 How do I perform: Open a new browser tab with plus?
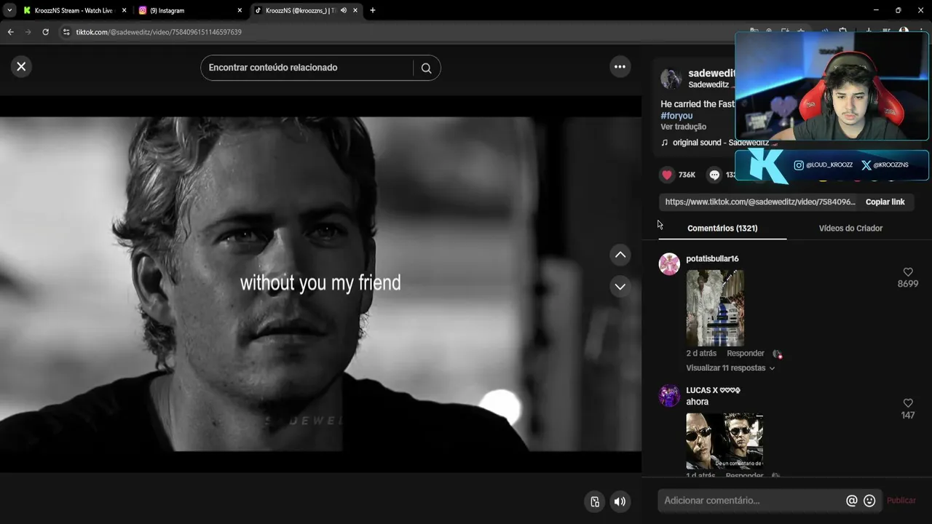pyautogui.click(x=373, y=10)
